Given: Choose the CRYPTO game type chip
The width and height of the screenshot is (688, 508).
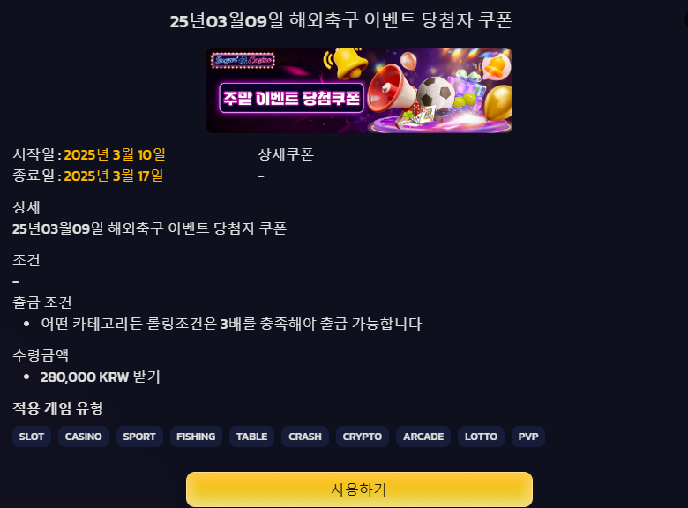Looking at the screenshot, I should (x=363, y=437).
